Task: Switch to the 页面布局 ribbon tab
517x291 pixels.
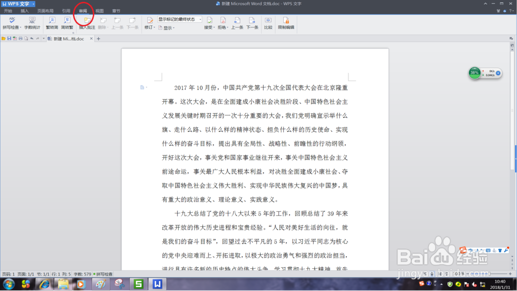Action: click(x=45, y=11)
